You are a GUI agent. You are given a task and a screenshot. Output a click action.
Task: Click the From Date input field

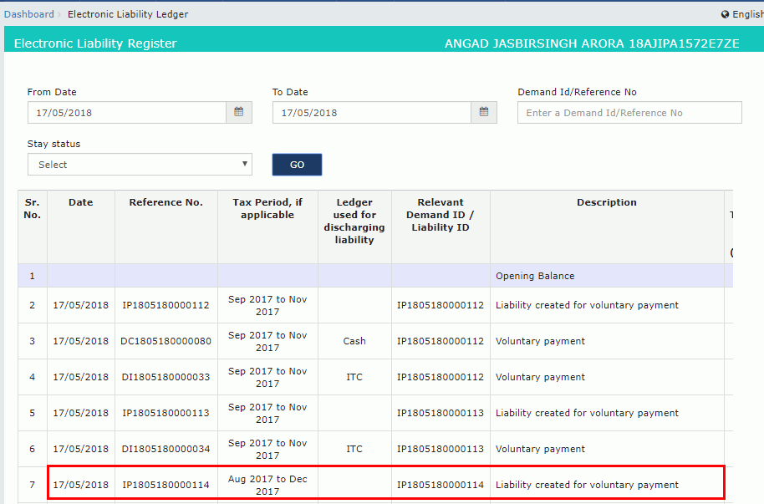point(126,113)
